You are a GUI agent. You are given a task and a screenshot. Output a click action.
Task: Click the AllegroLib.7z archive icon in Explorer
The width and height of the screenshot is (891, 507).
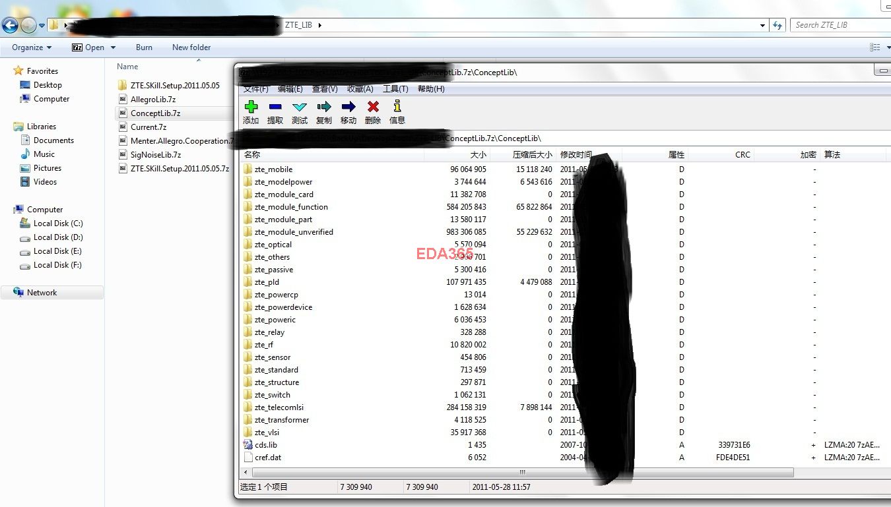122,100
